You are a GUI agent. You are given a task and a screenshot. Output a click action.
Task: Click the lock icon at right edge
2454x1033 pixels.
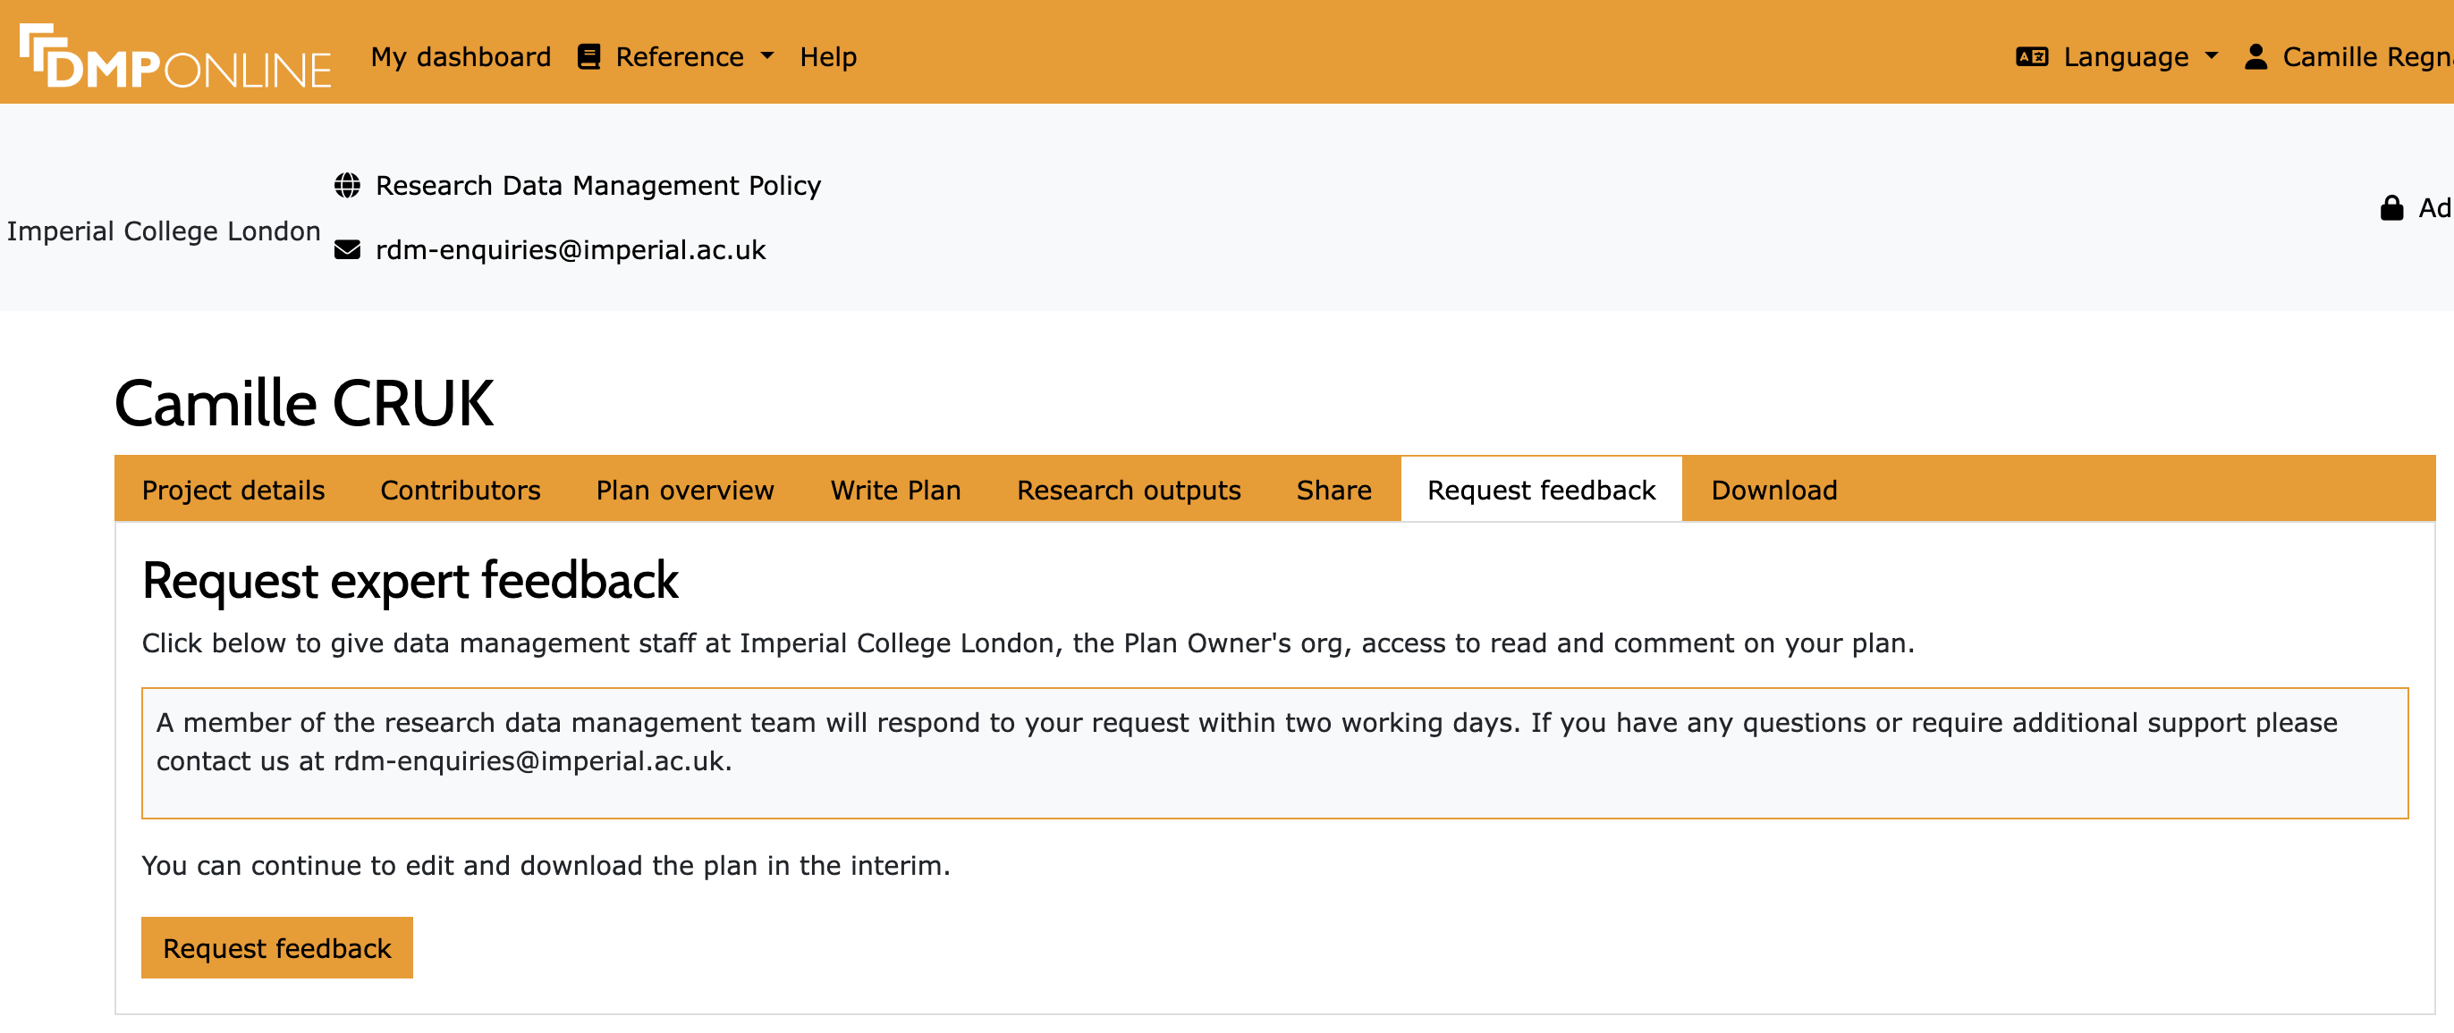point(2391,207)
